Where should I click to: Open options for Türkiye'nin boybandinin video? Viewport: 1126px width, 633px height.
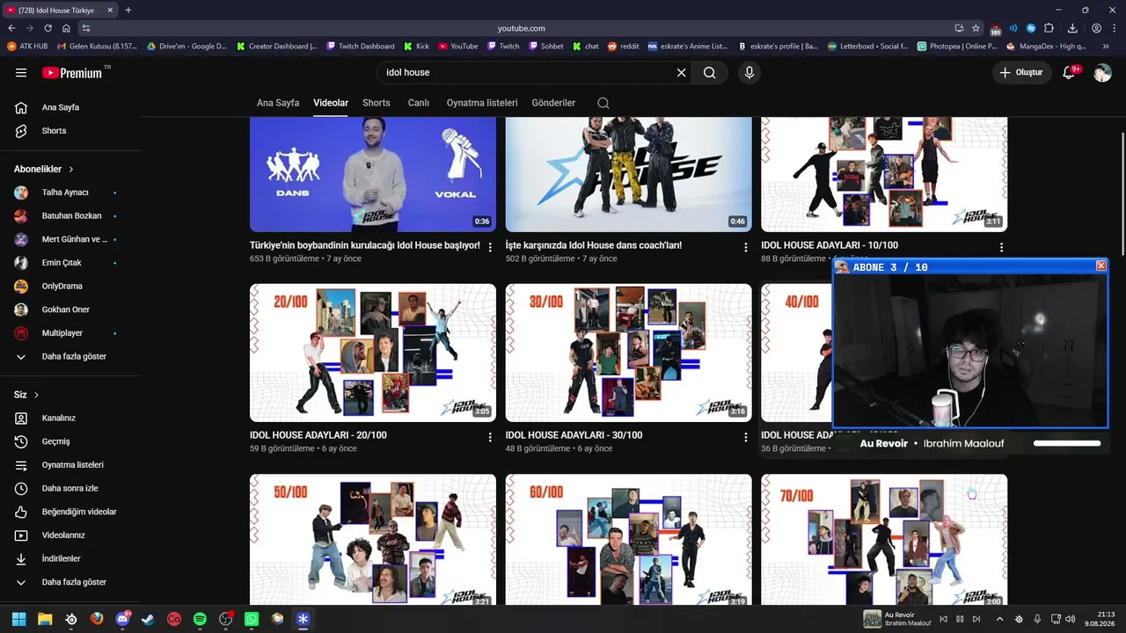click(x=490, y=247)
